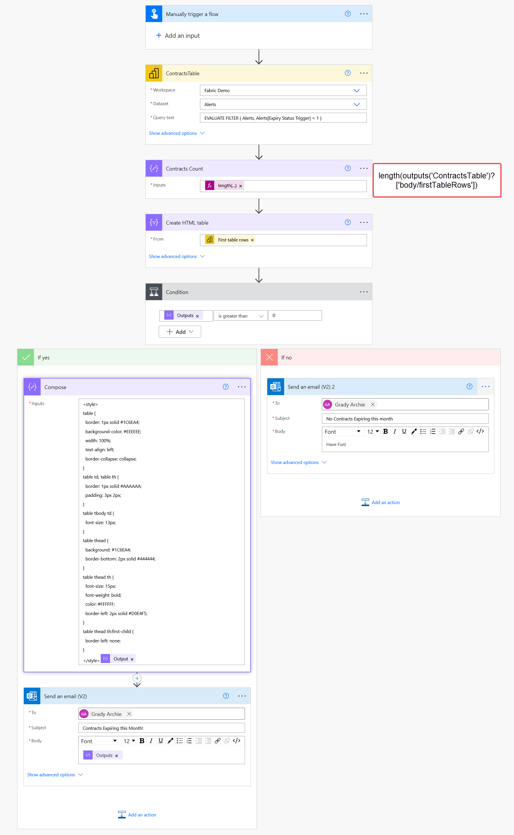Open the Compose action ellipsis menu
The image size is (514, 835).
[x=242, y=387]
